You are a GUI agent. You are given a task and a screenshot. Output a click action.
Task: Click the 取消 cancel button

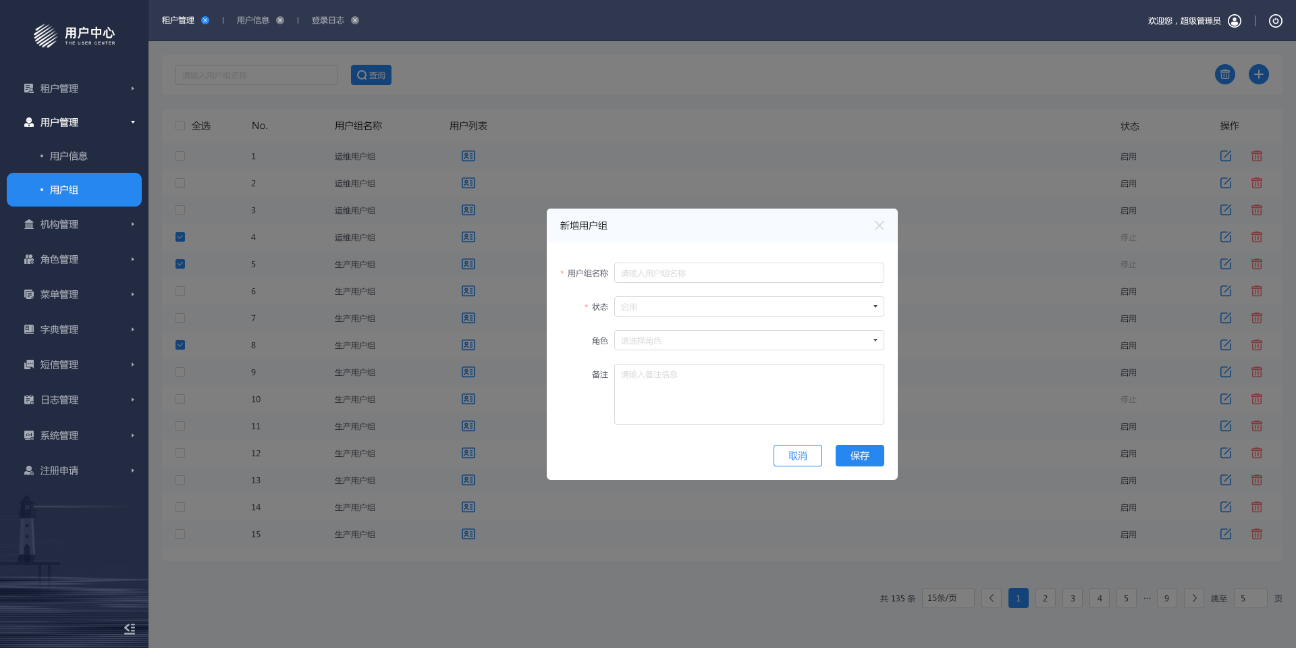[x=797, y=456]
